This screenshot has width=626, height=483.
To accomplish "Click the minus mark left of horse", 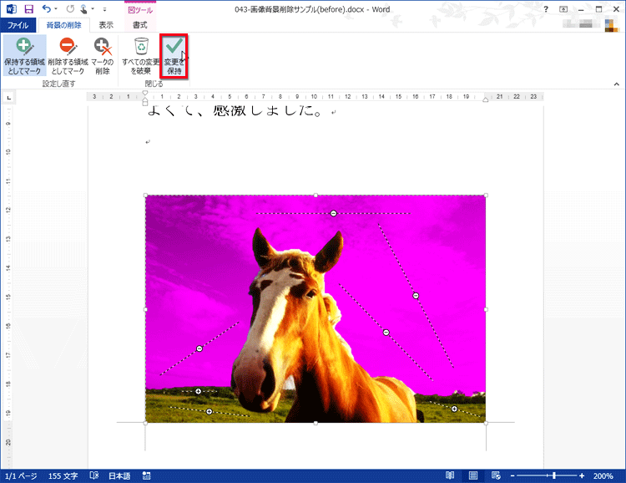I will click(199, 348).
